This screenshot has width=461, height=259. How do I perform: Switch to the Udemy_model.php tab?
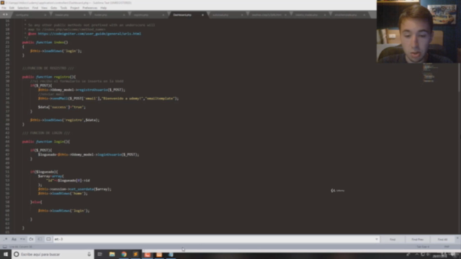[x=307, y=14]
